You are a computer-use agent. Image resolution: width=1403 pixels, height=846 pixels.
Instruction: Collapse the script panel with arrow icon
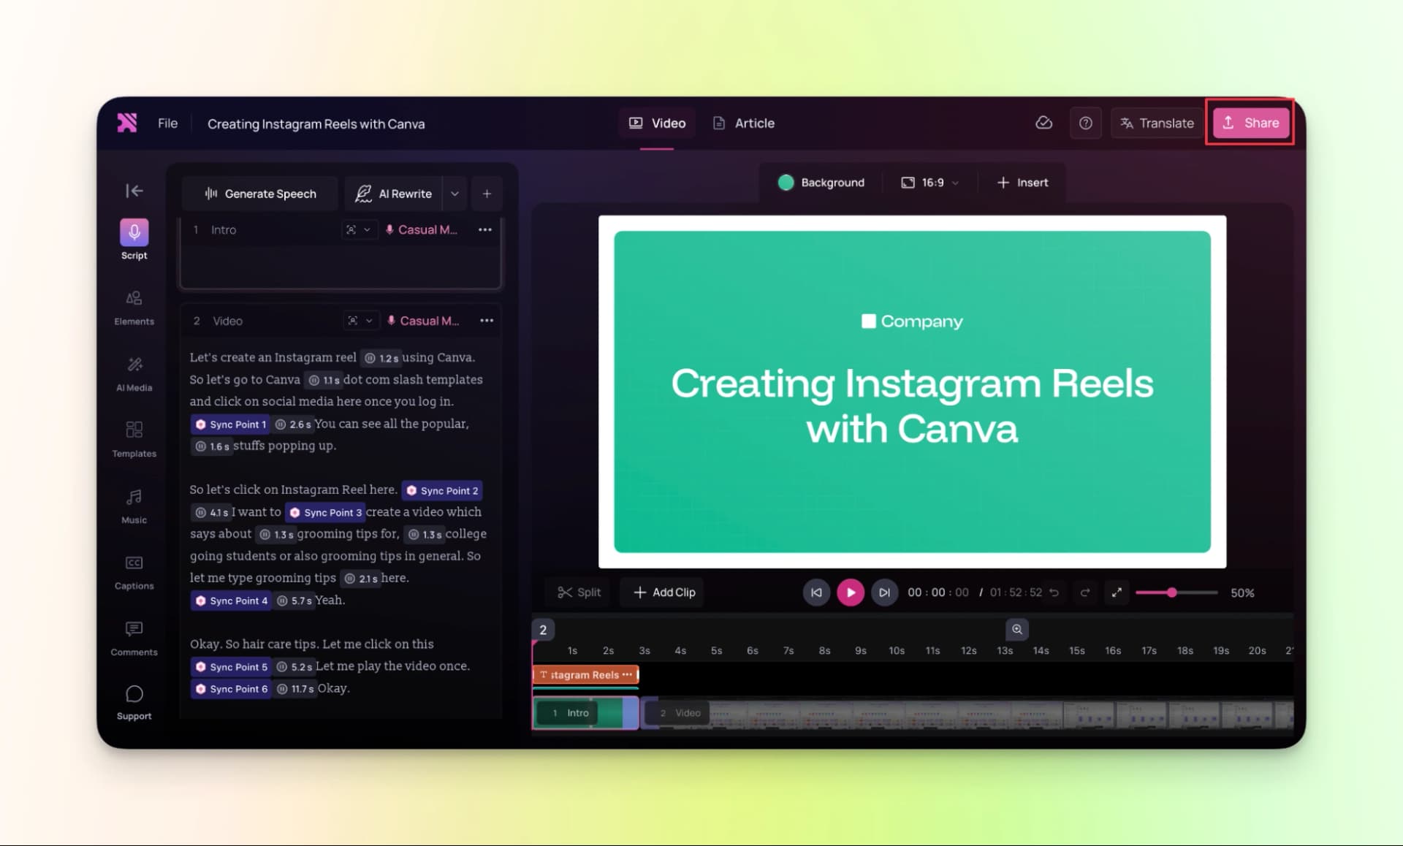[x=134, y=191]
